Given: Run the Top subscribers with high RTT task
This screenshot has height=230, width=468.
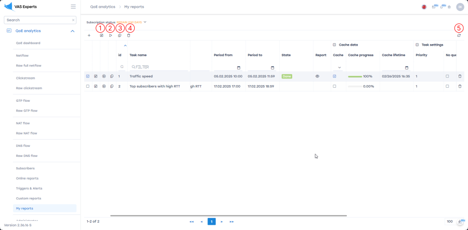Looking at the screenshot, I should coord(104,86).
